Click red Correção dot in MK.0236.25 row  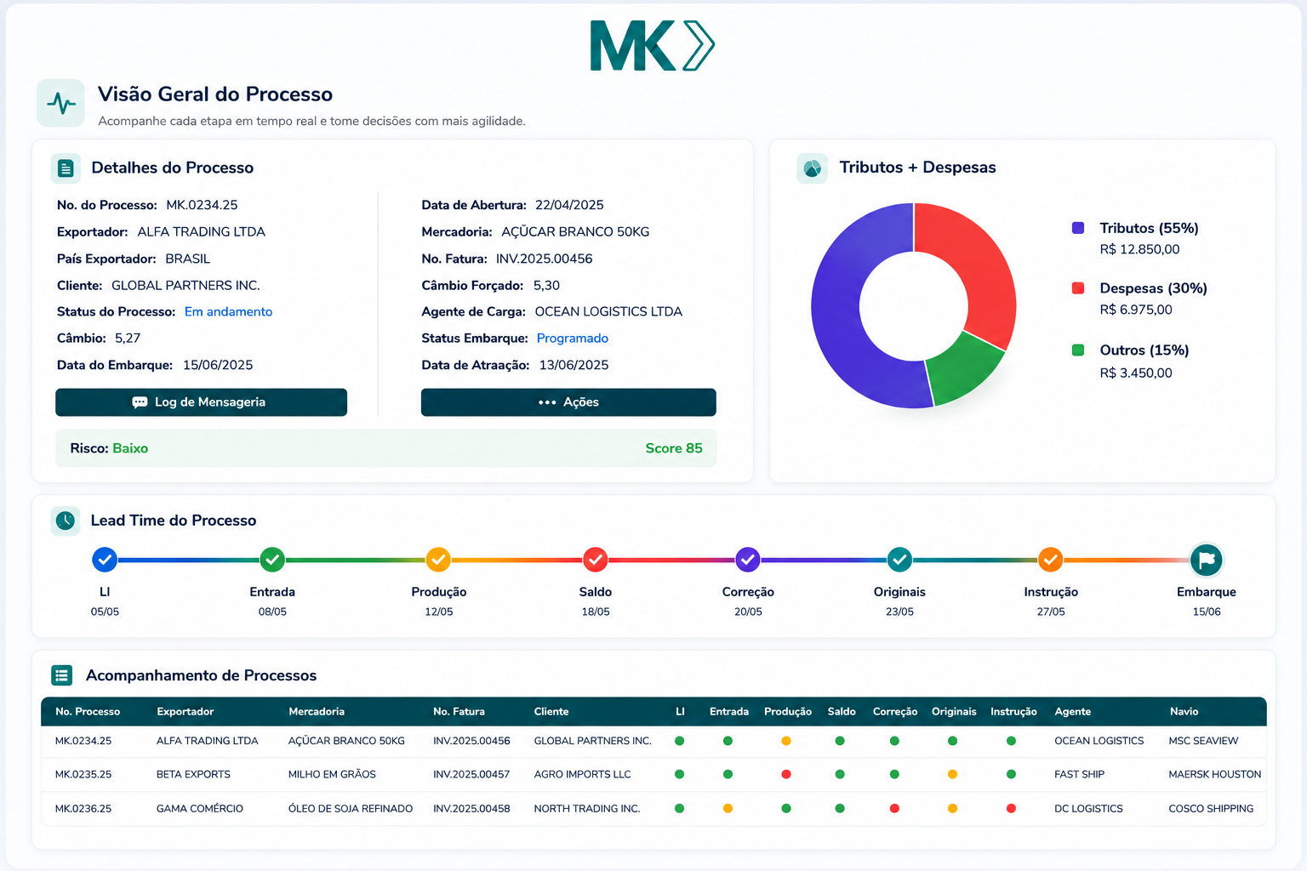[894, 808]
